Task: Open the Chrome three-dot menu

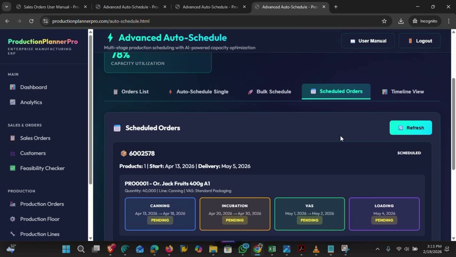Action: click(x=448, y=21)
